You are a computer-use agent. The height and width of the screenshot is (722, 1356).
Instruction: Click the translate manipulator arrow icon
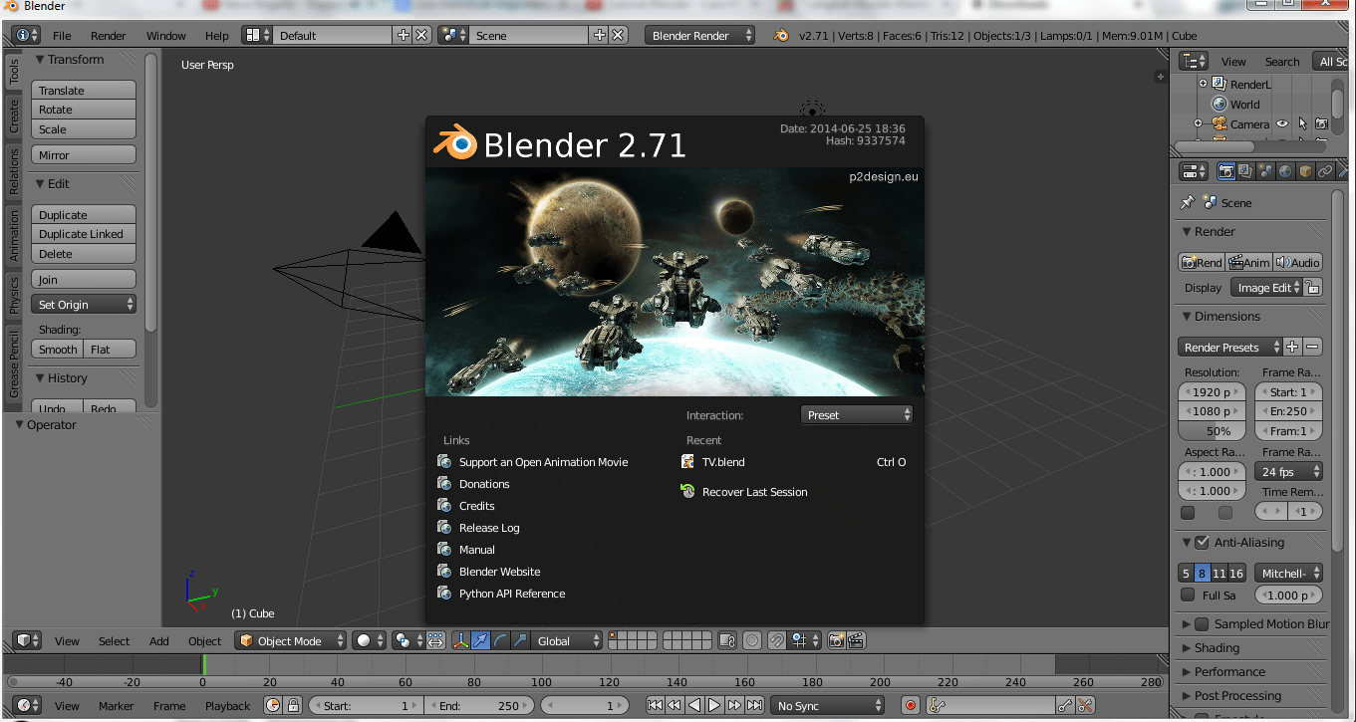point(481,640)
